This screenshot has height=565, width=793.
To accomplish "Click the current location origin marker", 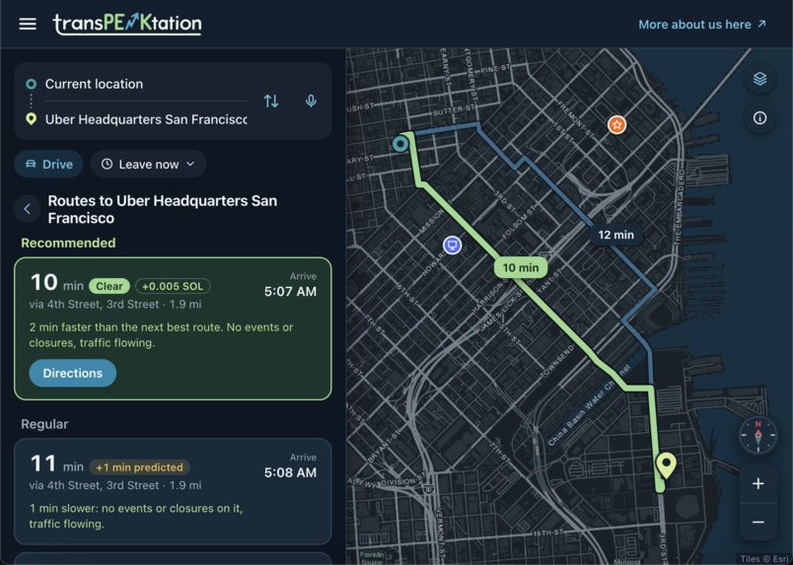I will click(400, 144).
